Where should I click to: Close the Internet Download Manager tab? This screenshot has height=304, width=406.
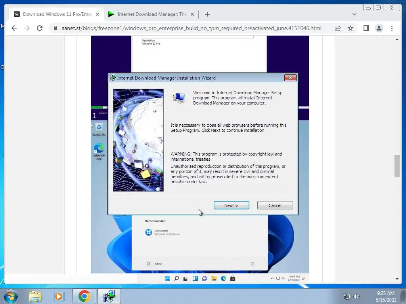[192, 14]
